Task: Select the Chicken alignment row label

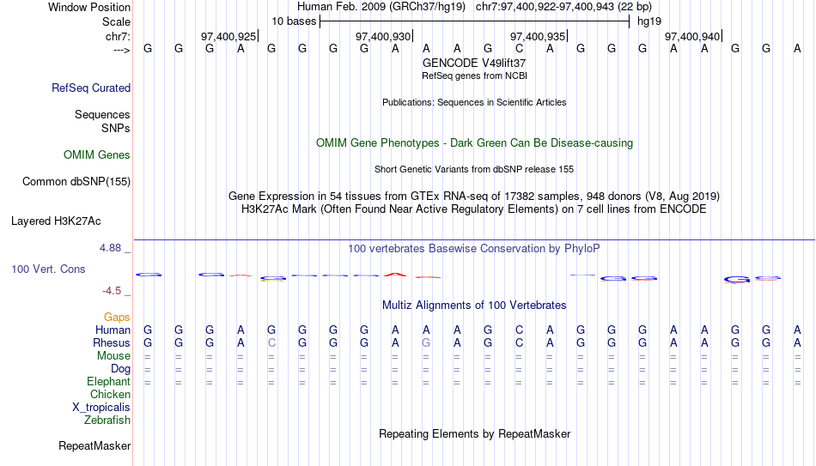Action: [x=110, y=395]
